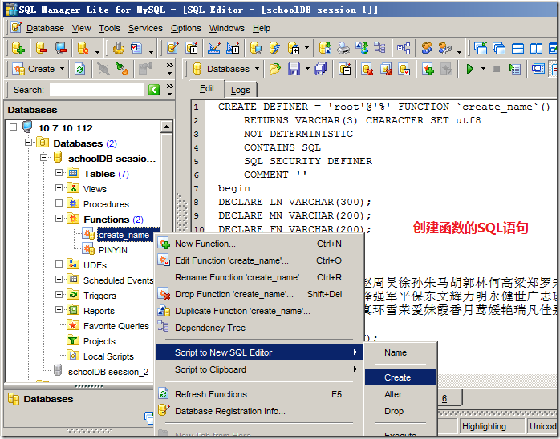Click the dependency tree icon in the top toolbar
The image size is (560, 439).
click(x=379, y=47)
